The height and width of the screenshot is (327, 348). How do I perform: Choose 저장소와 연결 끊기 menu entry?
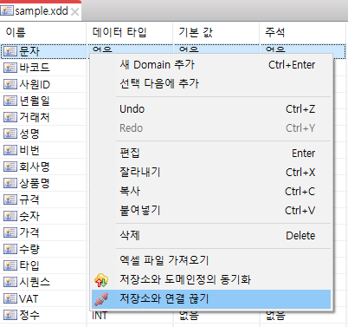(211, 299)
